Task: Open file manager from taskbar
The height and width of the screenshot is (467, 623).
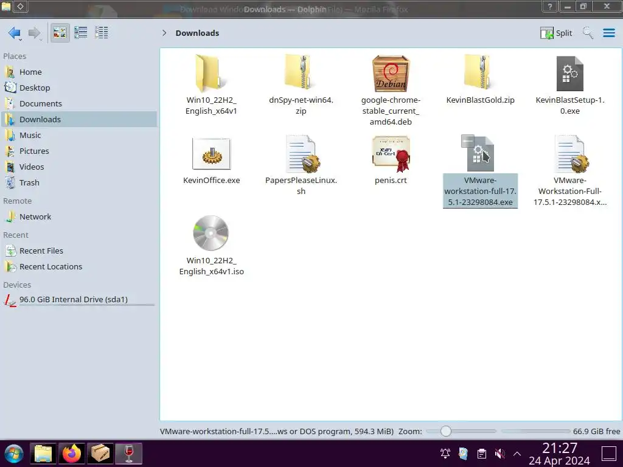Action: tap(43, 454)
